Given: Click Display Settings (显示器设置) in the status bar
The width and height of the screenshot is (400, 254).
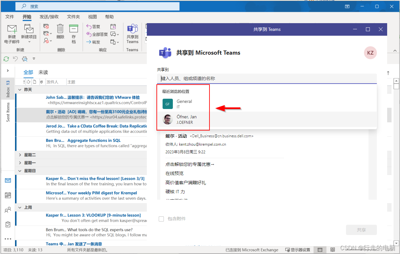Looking at the screenshot, I should [298, 250].
